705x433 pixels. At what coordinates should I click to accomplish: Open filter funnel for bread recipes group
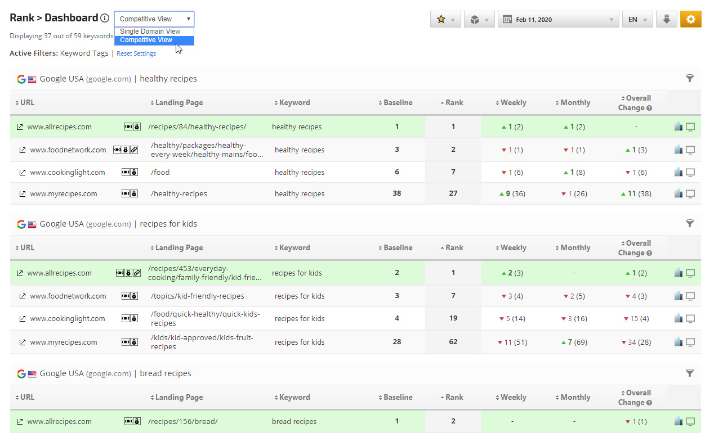coord(689,373)
